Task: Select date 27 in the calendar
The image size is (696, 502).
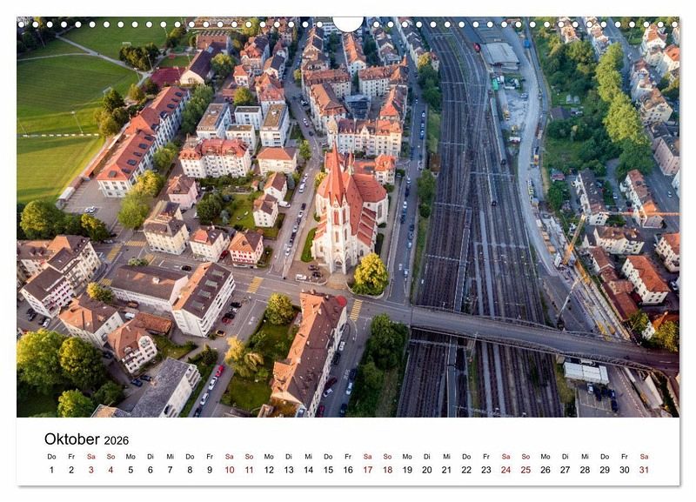Action: [x=565, y=470]
